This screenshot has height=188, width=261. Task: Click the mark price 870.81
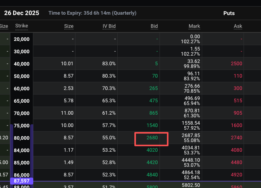(x=192, y=110)
